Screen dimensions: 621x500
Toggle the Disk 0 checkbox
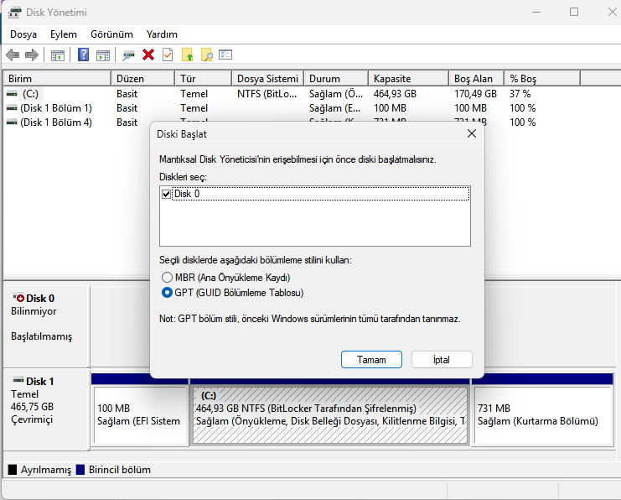pyautogui.click(x=166, y=194)
